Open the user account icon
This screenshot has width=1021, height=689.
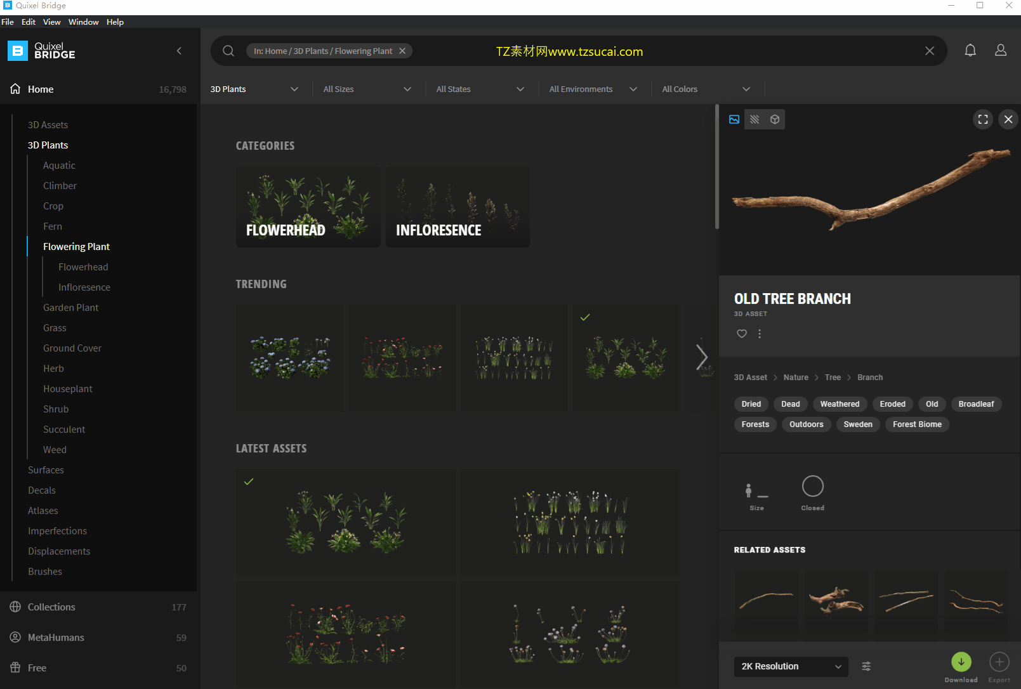[x=1001, y=51]
